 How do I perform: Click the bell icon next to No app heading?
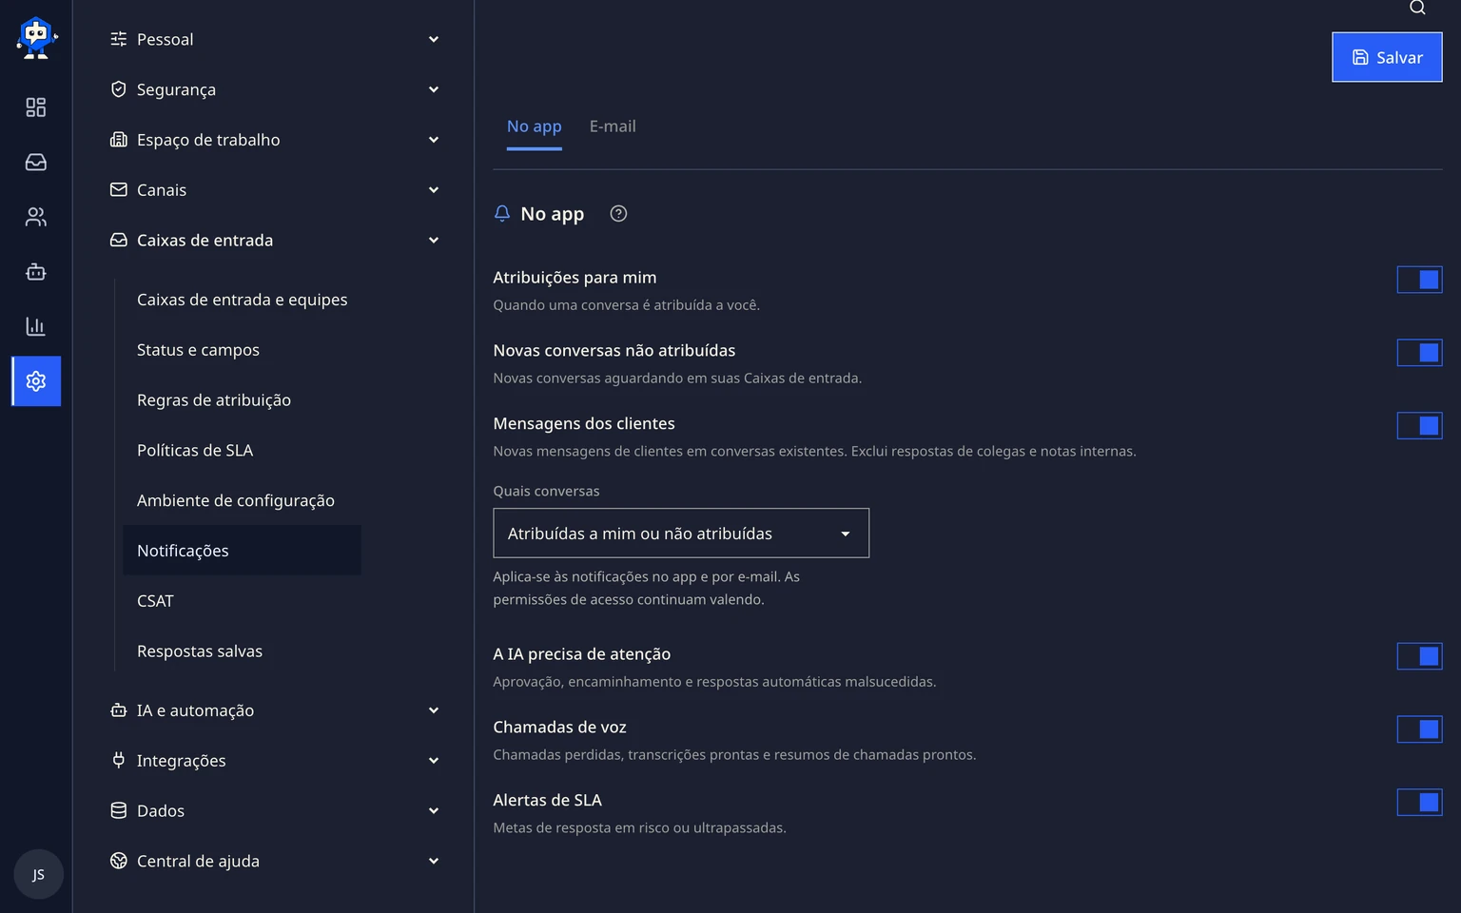(x=502, y=214)
